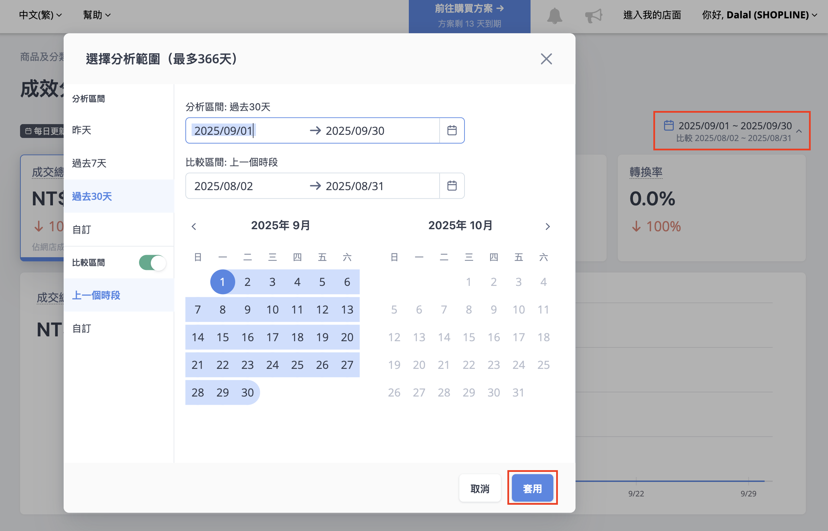This screenshot has width=828, height=531.
Task: Select the 昨天 range preset
Action: [x=119, y=130]
